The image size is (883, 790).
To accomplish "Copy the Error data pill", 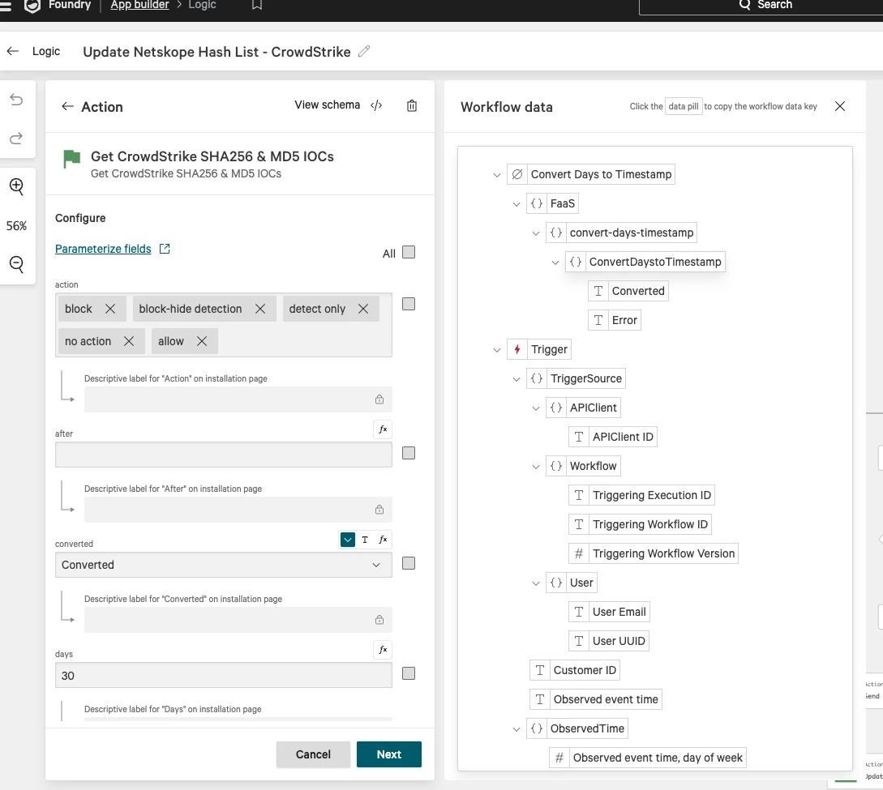I will [615, 320].
